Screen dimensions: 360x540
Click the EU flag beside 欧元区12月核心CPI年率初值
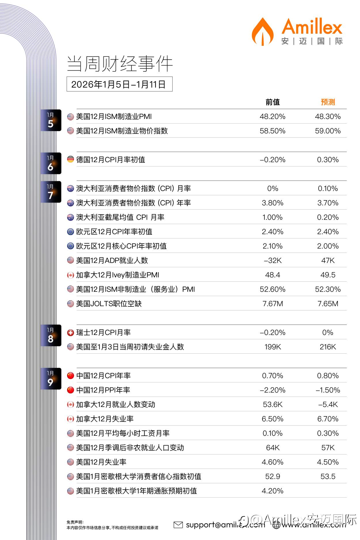tap(71, 246)
